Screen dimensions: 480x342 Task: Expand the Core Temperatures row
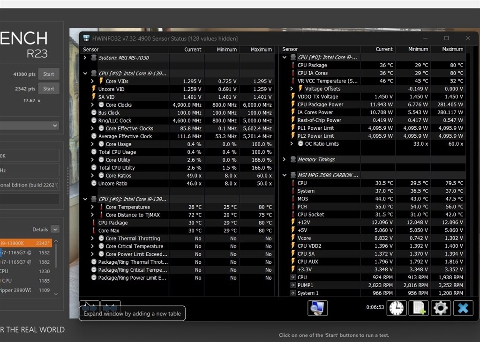[92, 207]
